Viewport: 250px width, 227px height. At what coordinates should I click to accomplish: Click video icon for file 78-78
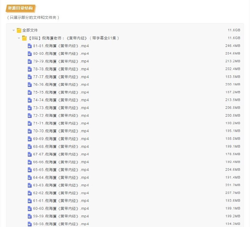pyautogui.click(x=30, y=69)
